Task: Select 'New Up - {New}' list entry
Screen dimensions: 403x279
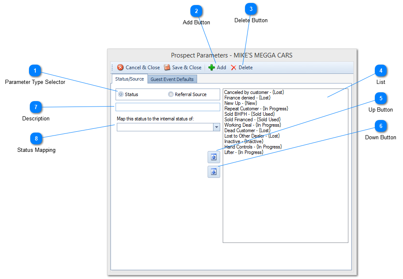Action: coord(240,103)
